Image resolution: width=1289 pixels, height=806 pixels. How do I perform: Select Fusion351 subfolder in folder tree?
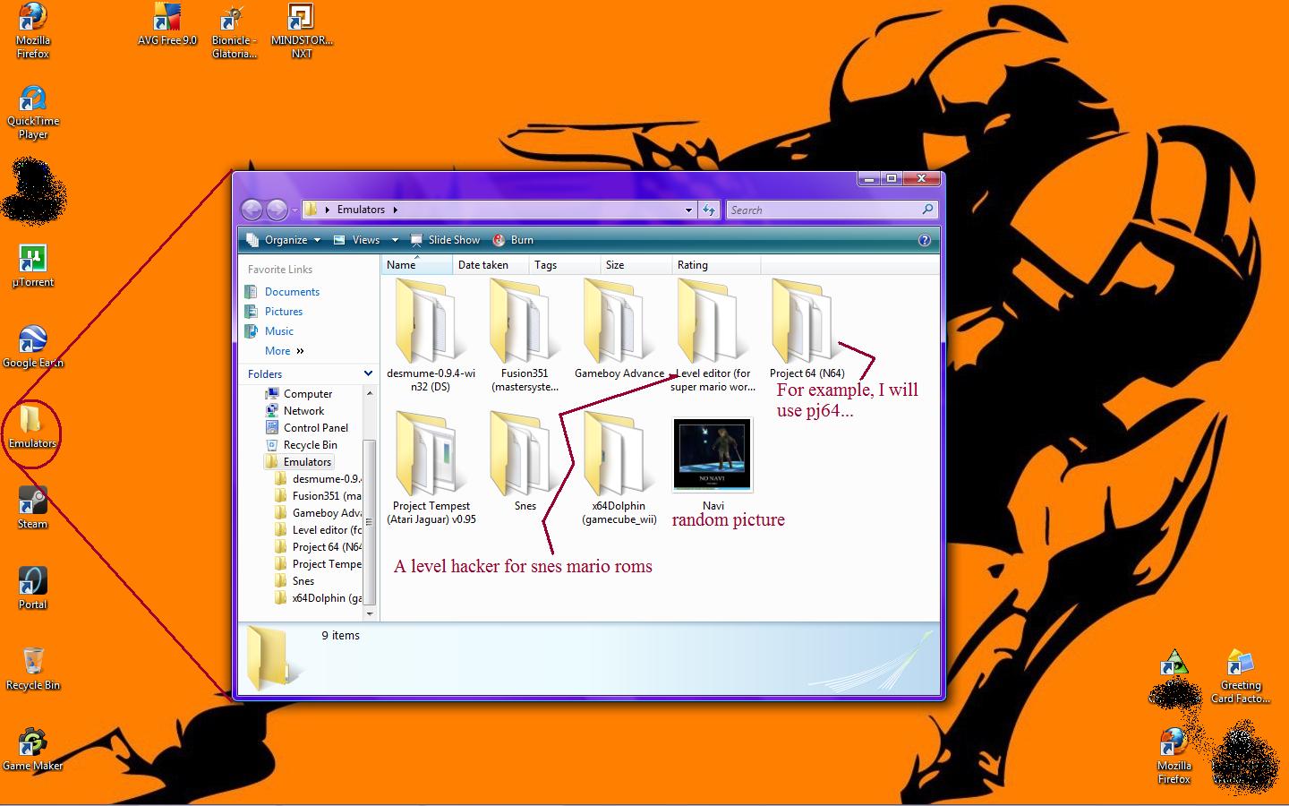point(318,496)
